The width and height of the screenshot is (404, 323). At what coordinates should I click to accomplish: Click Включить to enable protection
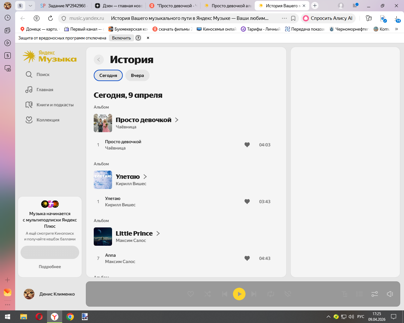click(x=121, y=38)
